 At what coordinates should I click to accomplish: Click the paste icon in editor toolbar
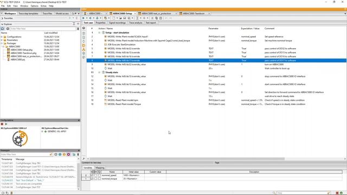click(160, 18)
